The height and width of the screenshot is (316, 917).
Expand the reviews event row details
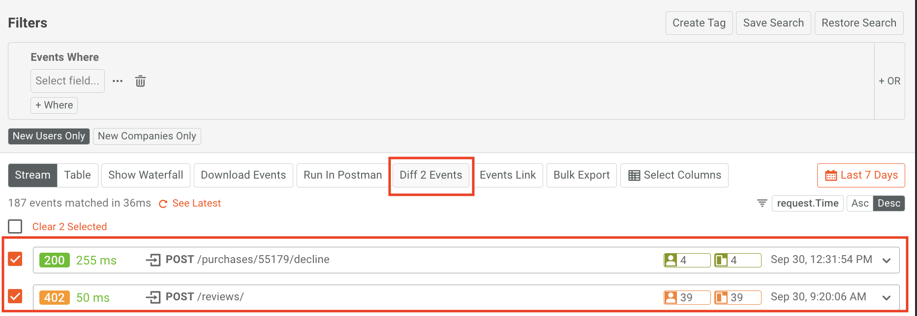pyautogui.click(x=887, y=297)
